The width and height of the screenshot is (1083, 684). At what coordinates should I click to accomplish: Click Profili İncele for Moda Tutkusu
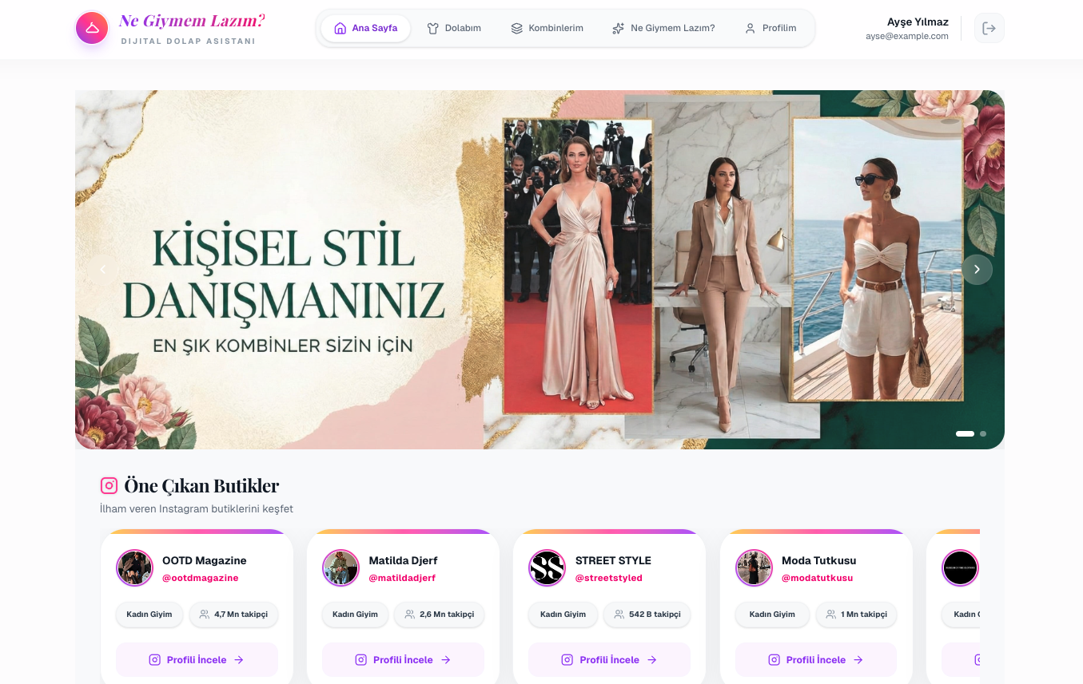(815, 660)
